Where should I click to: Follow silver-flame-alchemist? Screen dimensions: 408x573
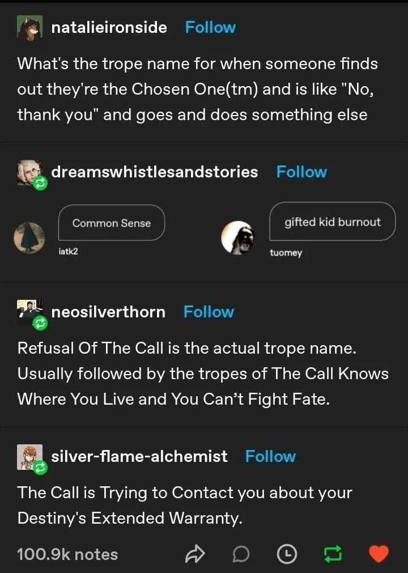[270, 456]
